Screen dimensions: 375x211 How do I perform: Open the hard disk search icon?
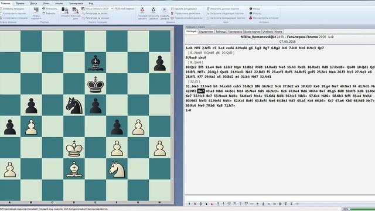pyautogui.click(x=75, y=11)
